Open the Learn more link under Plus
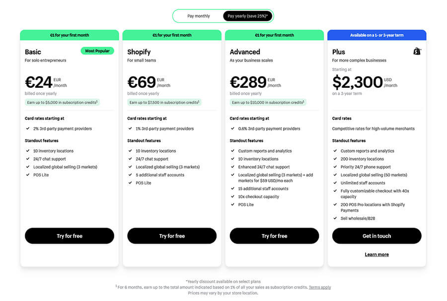The width and height of the screenshot is (447, 301). [x=376, y=254]
